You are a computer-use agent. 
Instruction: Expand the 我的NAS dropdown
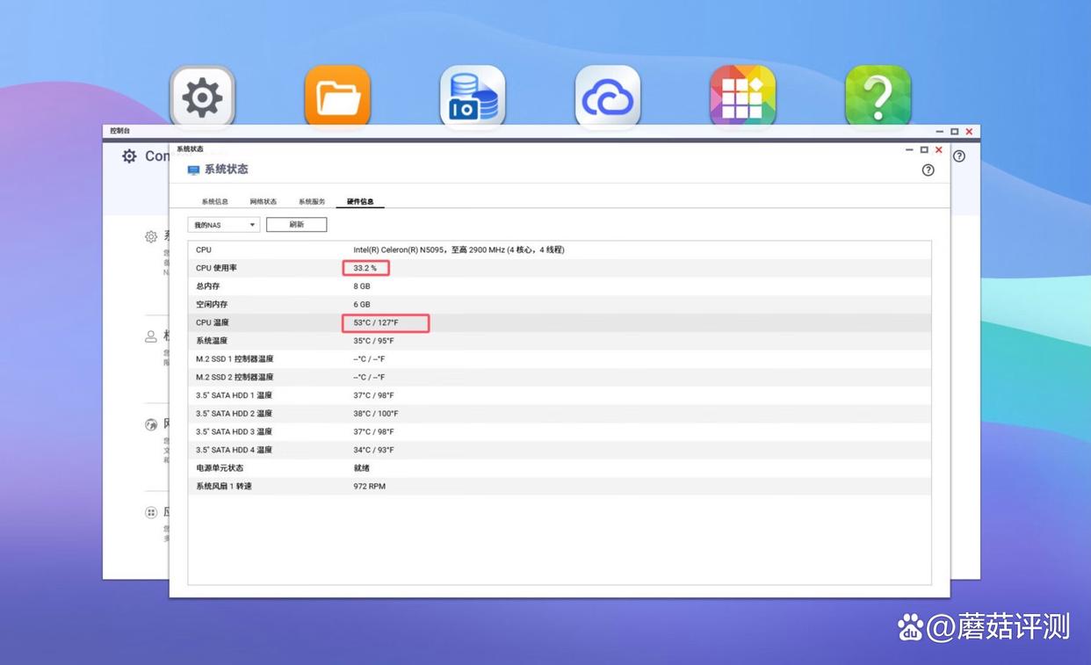224,225
